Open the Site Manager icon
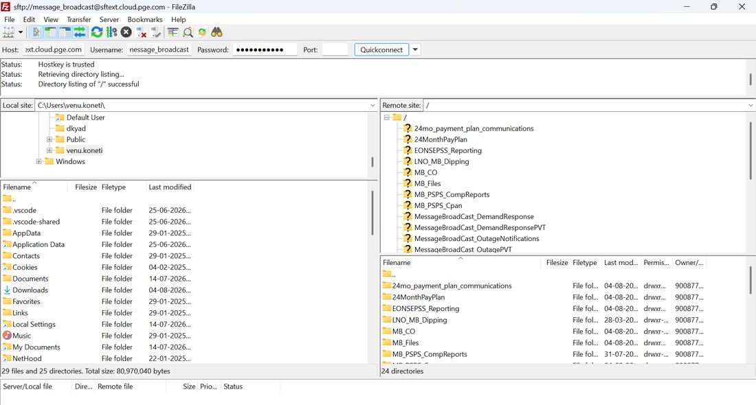Viewport: 756px width, 405px height. click(9, 32)
